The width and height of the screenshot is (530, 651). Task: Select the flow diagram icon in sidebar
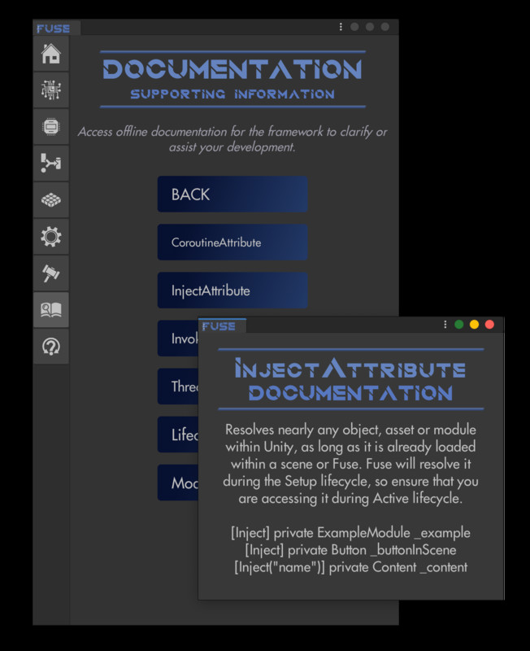tap(51, 164)
